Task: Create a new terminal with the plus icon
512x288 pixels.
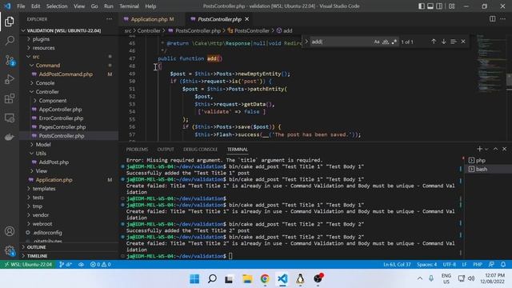Action: (x=479, y=149)
